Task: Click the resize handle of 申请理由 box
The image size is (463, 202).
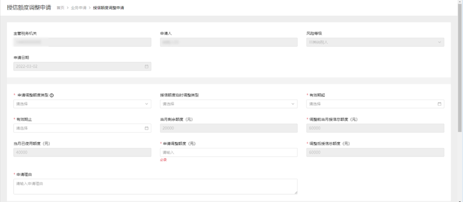Action: pyautogui.click(x=296, y=192)
